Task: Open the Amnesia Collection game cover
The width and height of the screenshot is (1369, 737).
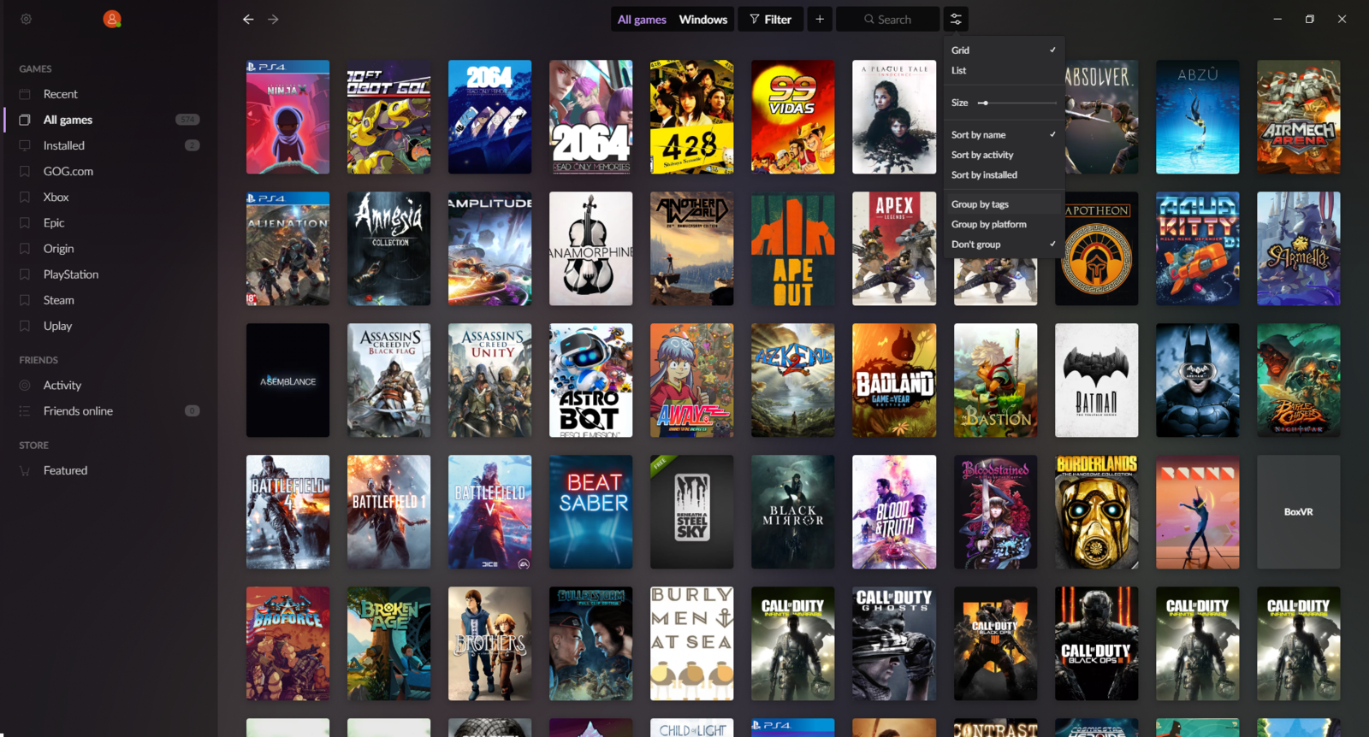Action: pyautogui.click(x=388, y=249)
